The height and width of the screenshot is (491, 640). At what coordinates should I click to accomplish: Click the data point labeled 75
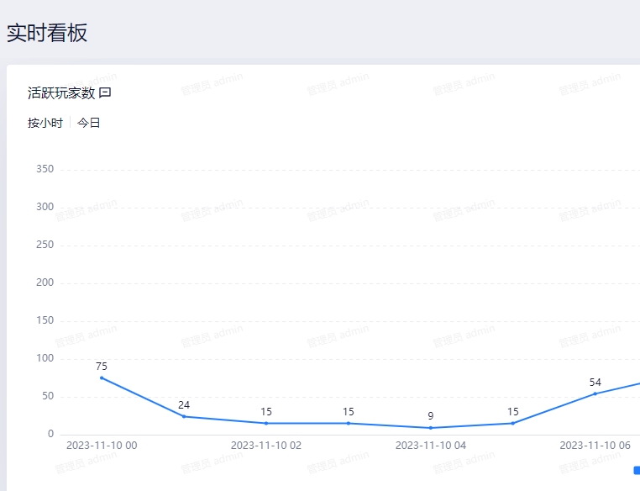point(102,377)
